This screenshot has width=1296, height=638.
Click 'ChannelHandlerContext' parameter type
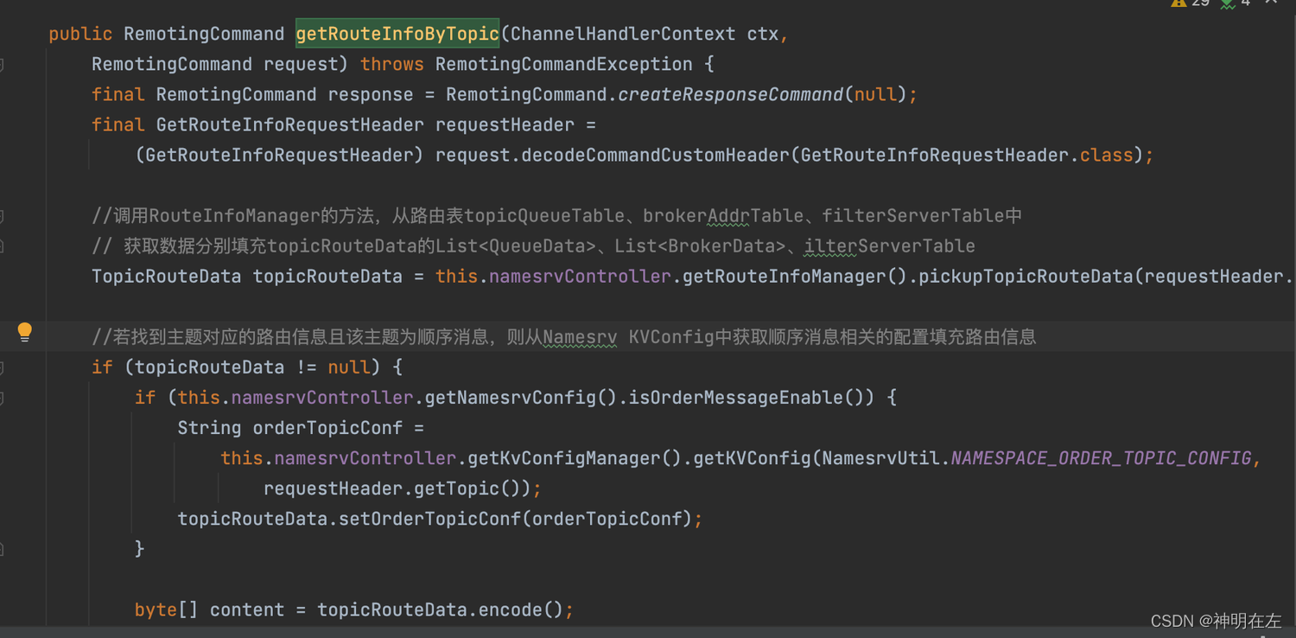click(x=623, y=34)
